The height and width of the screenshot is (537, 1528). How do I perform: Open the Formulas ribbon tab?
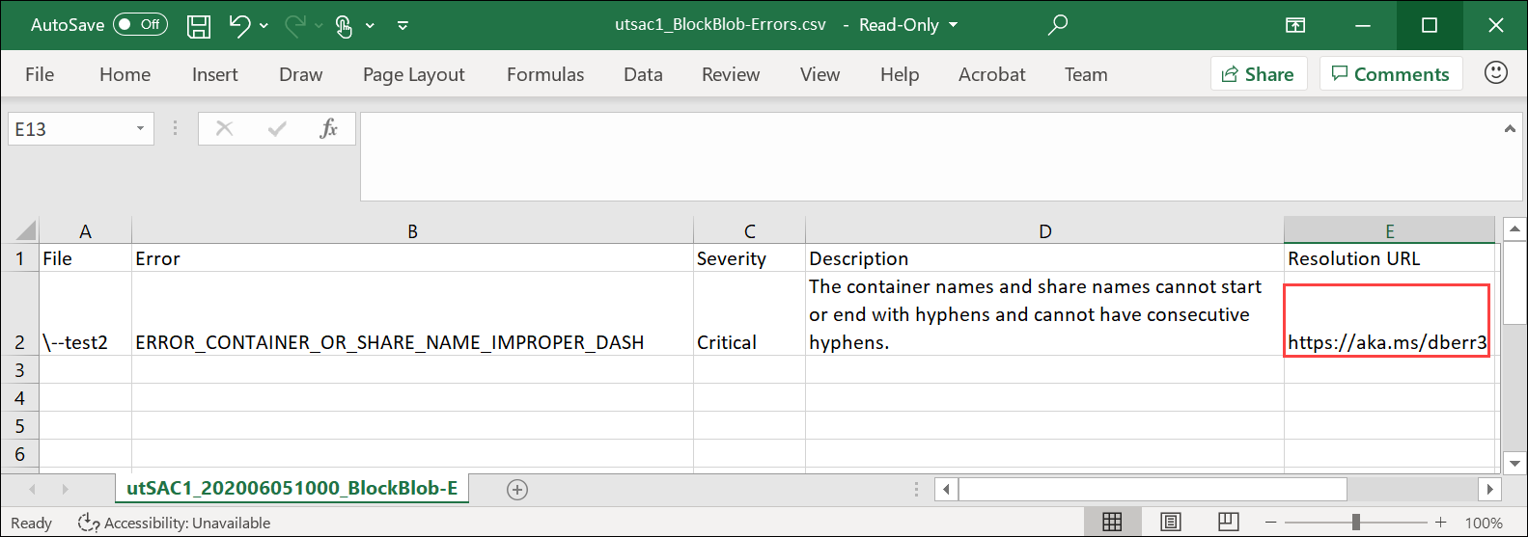(545, 74)
